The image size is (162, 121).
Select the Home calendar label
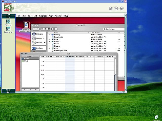point(26,59)
